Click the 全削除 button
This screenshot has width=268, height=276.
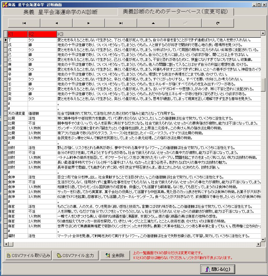point(115,255)
